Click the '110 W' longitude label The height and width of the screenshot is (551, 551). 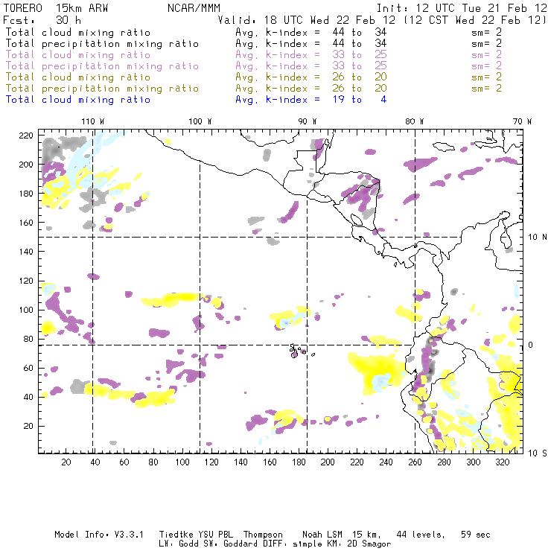tap(93, 121)
